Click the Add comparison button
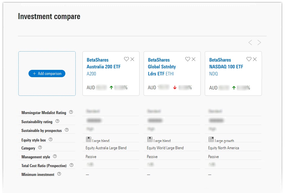The height and width of the screenshot is (193, 285). pos(47,74)
